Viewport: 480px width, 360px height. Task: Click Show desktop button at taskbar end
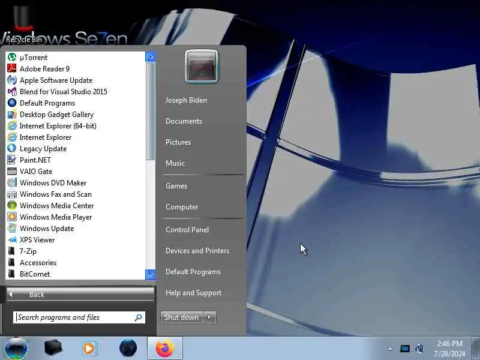(475, 348)
